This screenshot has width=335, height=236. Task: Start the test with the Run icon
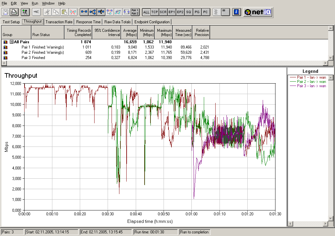click(25, 12)
